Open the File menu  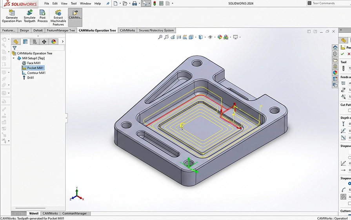pyautogui.click(x=47, y=4)
